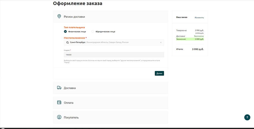Select the Физическое лицо payer type

pyautogui.click(x=66, y=32)
